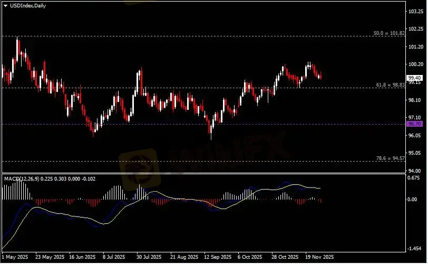Screen dimensions: 428x264
Task: Click the MACD scale value 0.675
Action: (x=414, y=178)
